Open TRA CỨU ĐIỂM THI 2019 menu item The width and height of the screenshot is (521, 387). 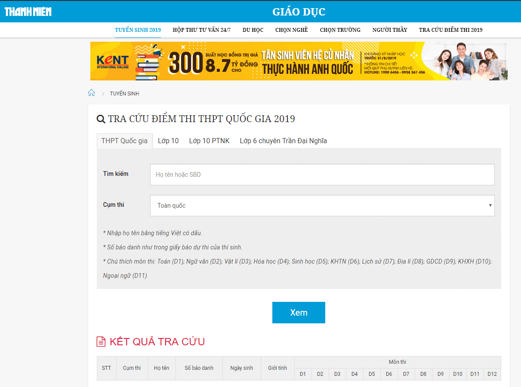[450, 30]
